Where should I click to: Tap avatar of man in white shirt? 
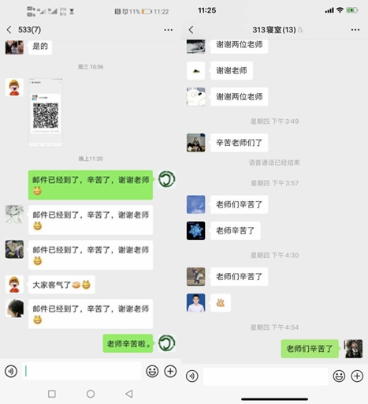click(x=196, y=303)
